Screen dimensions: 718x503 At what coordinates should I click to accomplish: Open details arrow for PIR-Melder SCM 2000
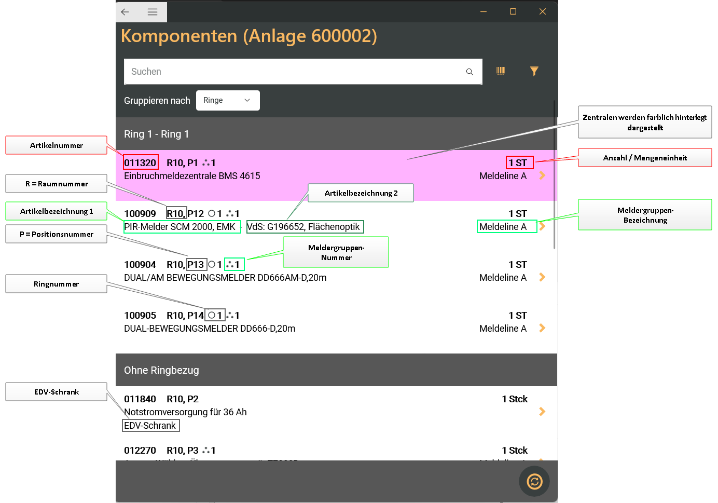tap(543, 226)
